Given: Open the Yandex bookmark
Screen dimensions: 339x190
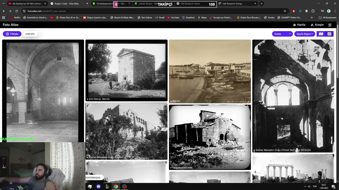Looking at the screenshot, I should pos(269,18).
